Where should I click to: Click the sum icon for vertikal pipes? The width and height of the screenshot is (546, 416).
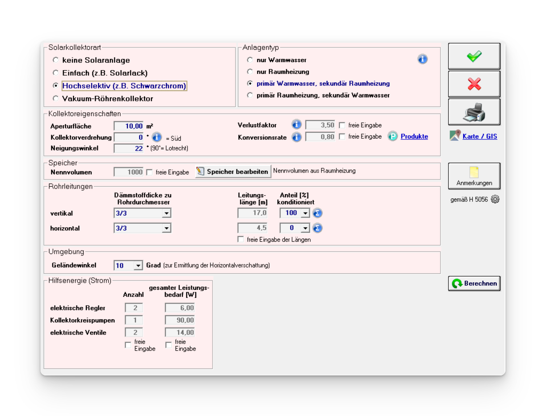coord(317,213)
